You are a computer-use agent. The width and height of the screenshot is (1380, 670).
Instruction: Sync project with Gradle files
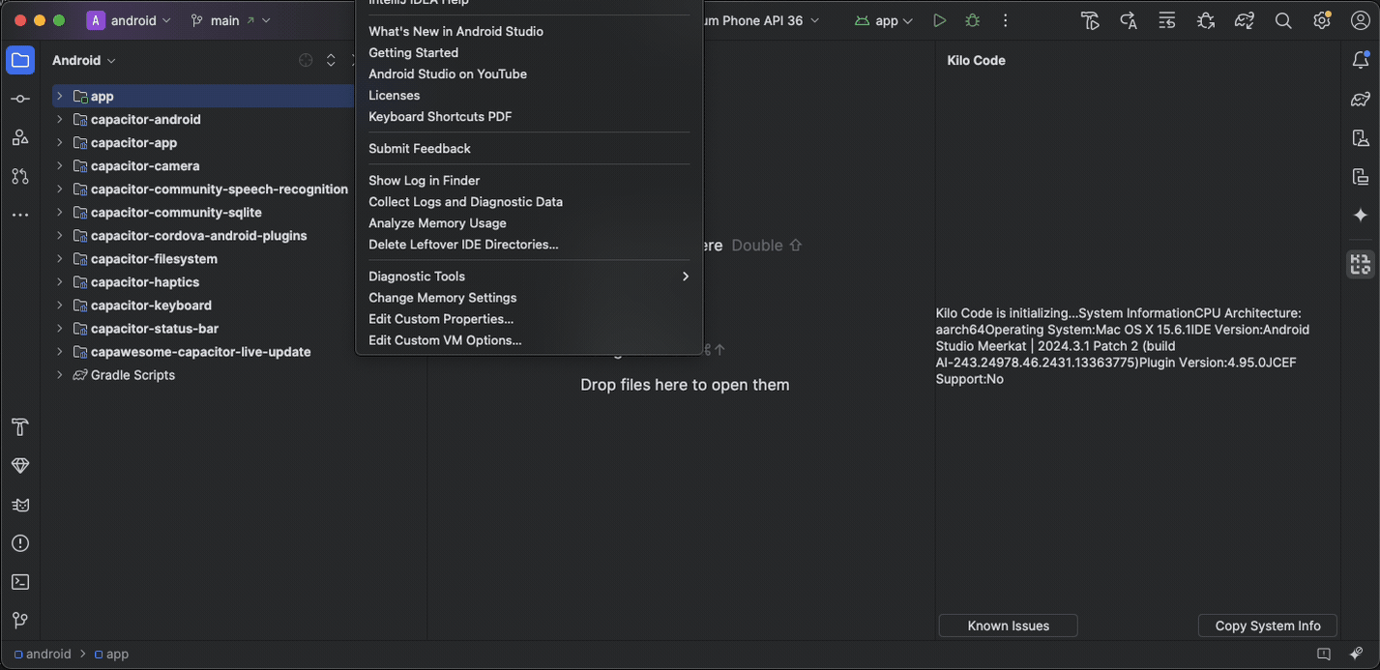pyautogui.click(x=1245, y=20)
